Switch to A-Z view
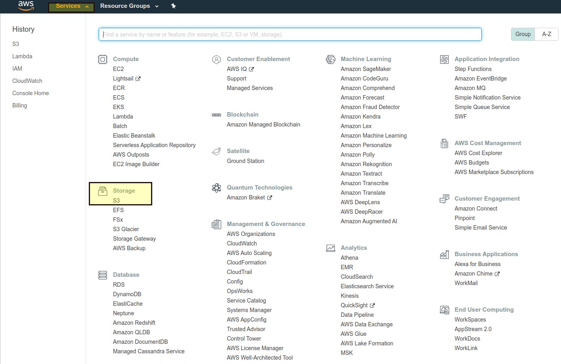The height and width of the screenshot is (364, 561). (x=546, y=34)
